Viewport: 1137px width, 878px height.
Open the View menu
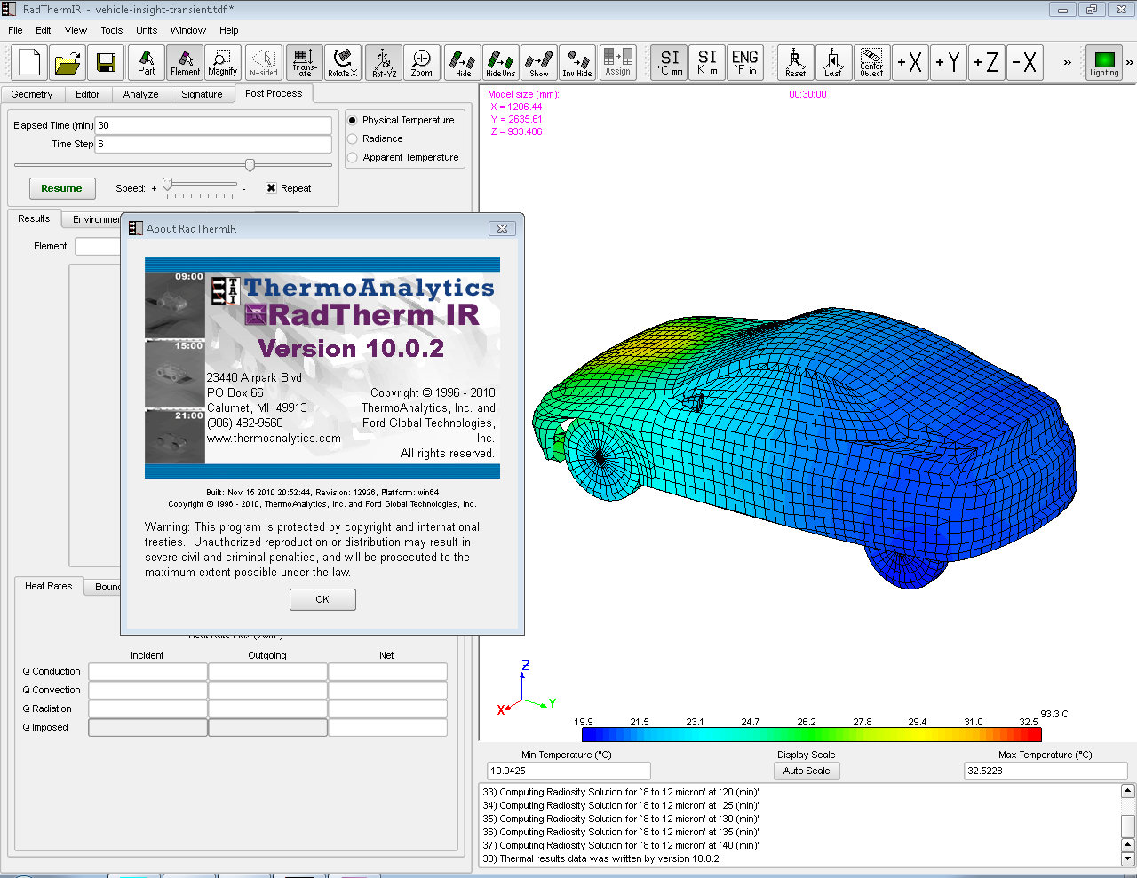click(76, 30)
